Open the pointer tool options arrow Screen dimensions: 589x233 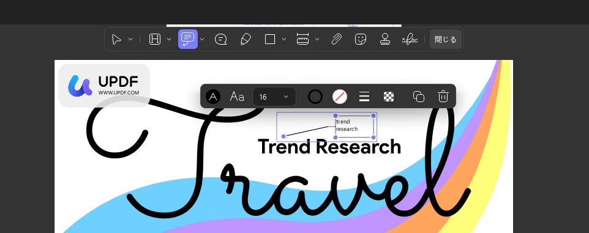click(x=130, y=39)
